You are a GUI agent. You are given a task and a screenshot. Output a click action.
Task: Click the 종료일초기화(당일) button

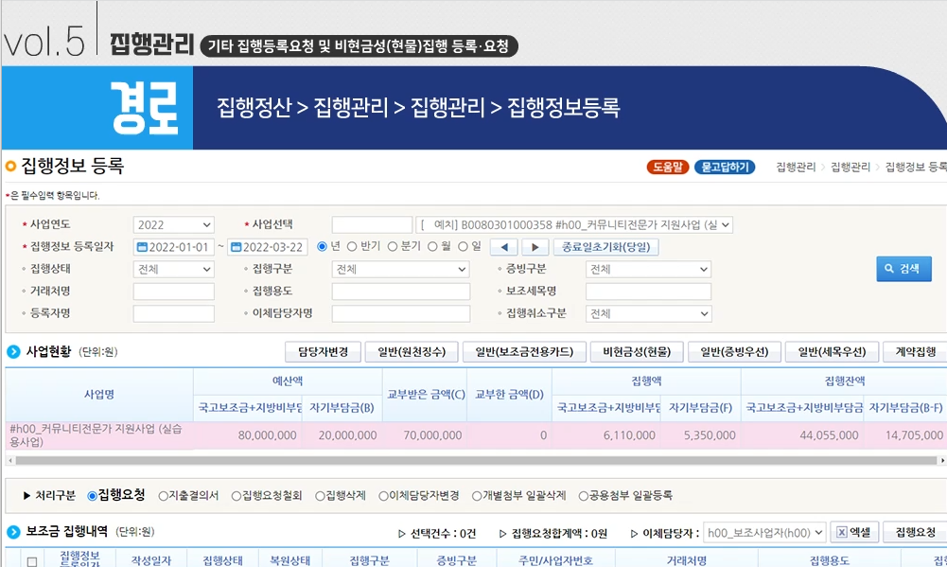[605, 247]
